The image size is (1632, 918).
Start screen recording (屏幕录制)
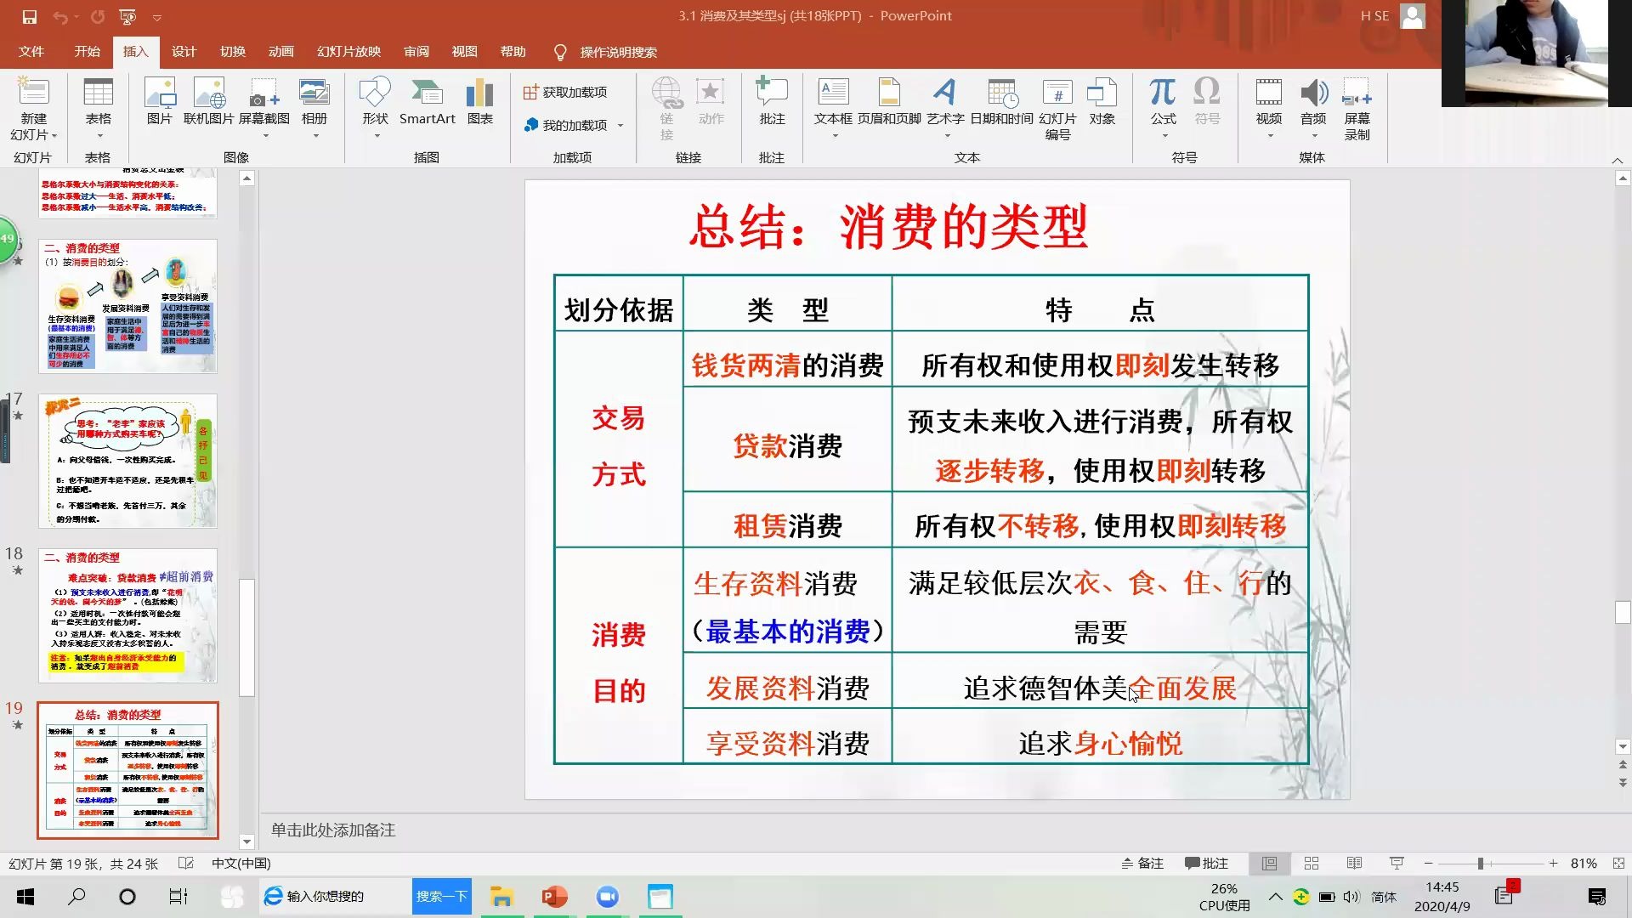point(1357,109)
